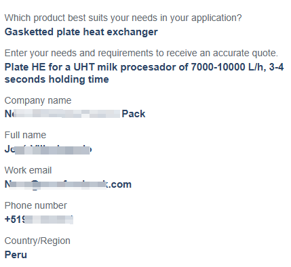
Task: Select the Peru country value
Action: (x=16, y=255)
